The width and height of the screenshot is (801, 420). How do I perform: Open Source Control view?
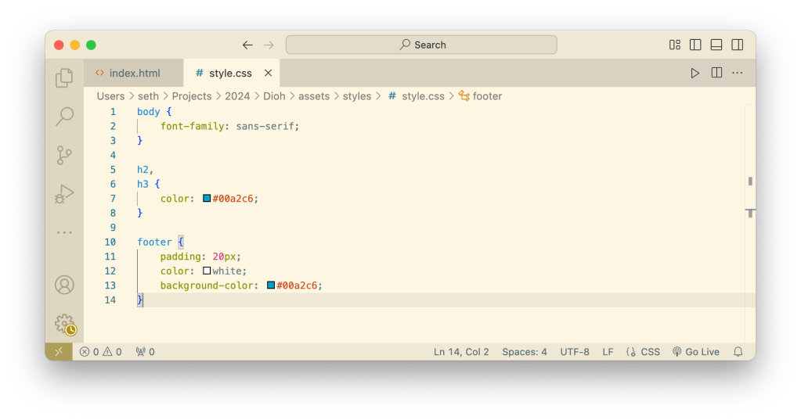pyautogui.click(x=64, y=156)
